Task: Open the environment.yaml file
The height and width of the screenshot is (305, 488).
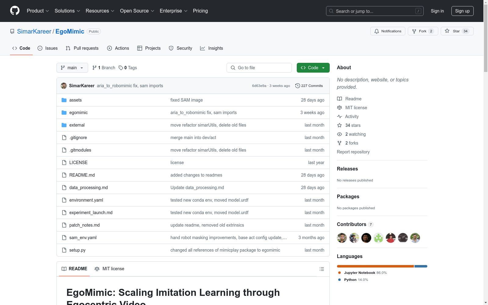Action: tap(86, 200)
